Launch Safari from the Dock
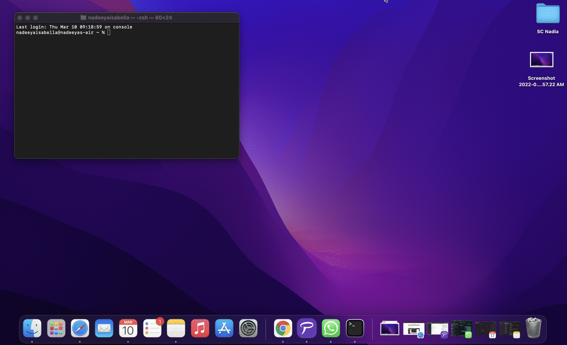Screen dimensions: 567x345 coord(80,328)
